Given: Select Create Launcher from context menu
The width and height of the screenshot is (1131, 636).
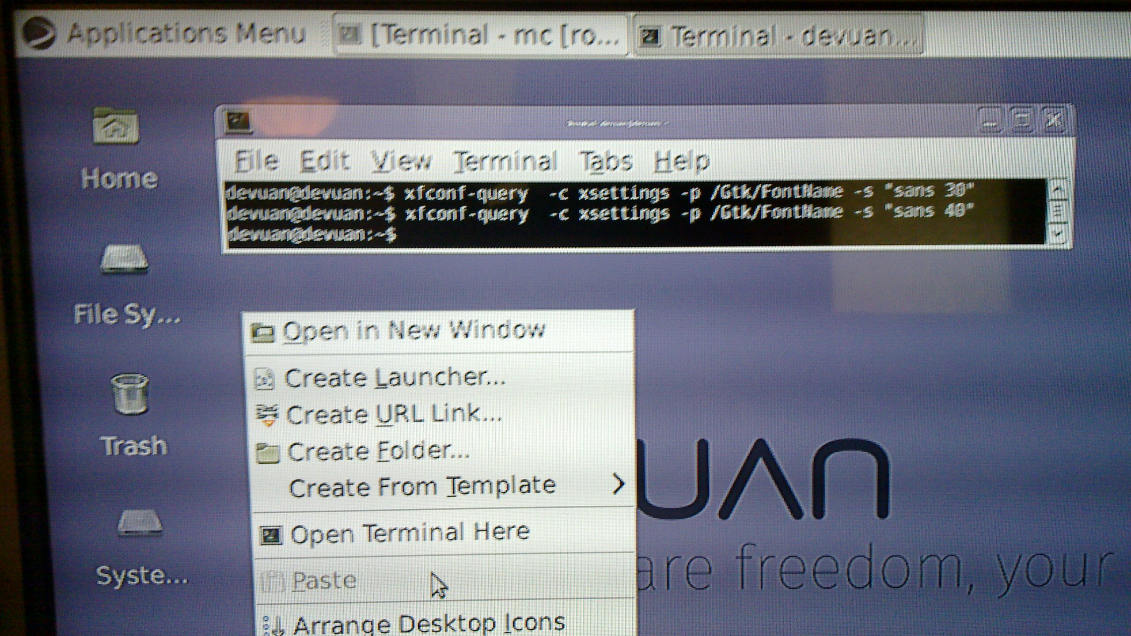Looking at the screenshot, I should 395,379.
